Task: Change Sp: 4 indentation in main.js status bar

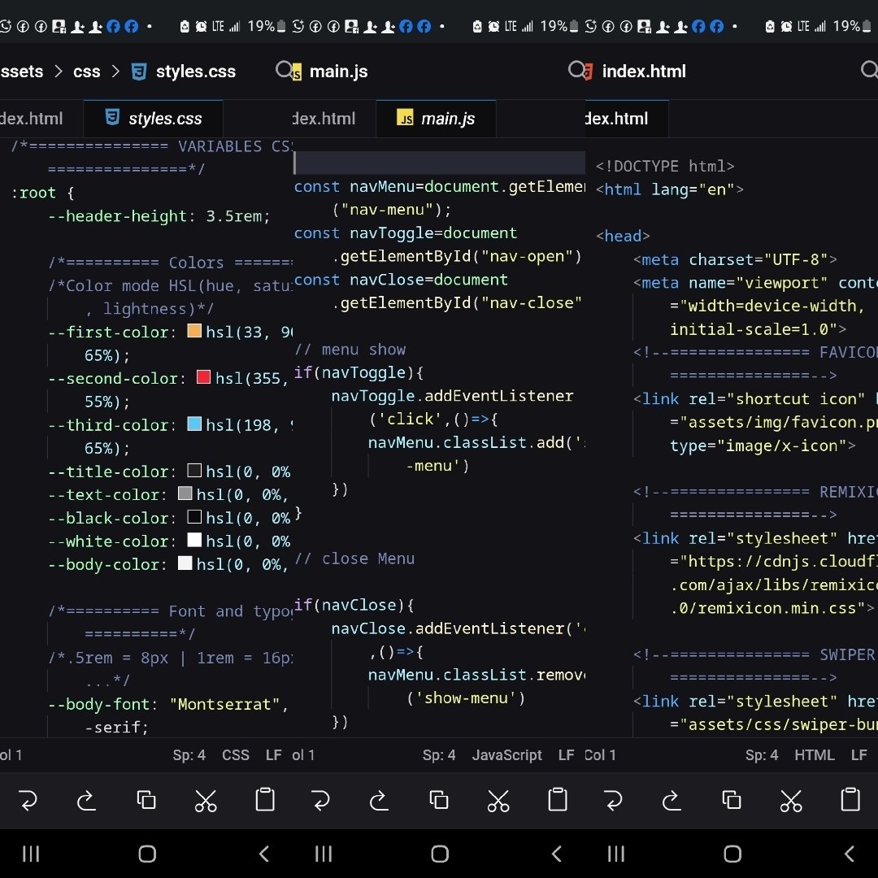Action: [x=439, y=754]
